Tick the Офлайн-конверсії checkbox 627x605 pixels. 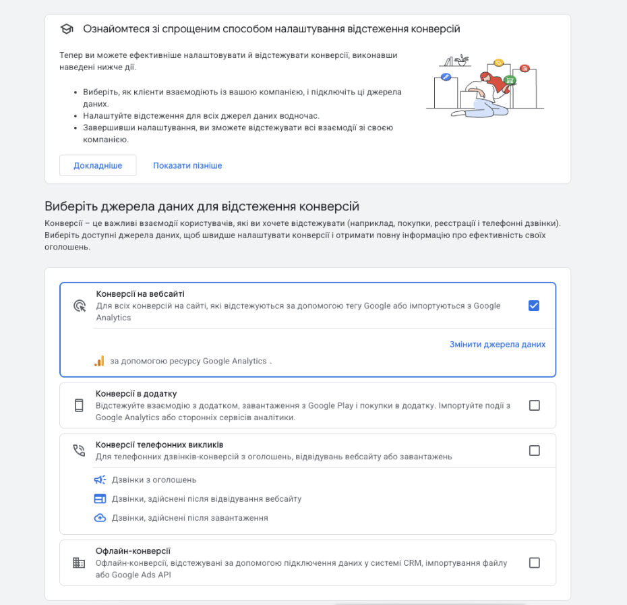coord(534,563)
